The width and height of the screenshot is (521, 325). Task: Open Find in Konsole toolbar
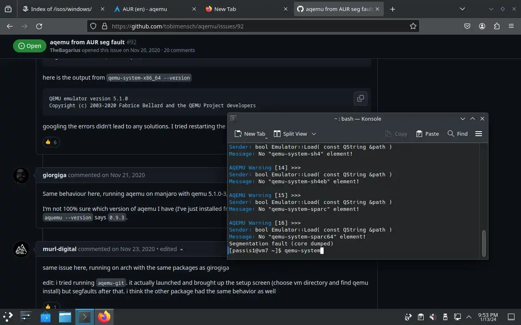[458, 134]
